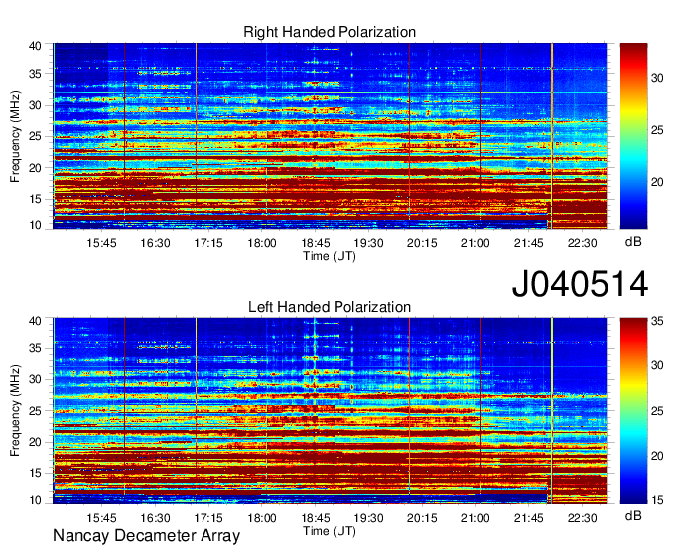Click 20 dB label on Right Handed colorbar

(657, 182)
